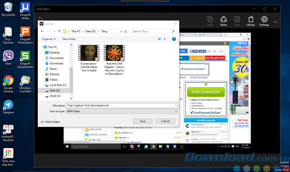Select Music in navigation tree
The image size is (290, 172).
click(x=51, y=69)
